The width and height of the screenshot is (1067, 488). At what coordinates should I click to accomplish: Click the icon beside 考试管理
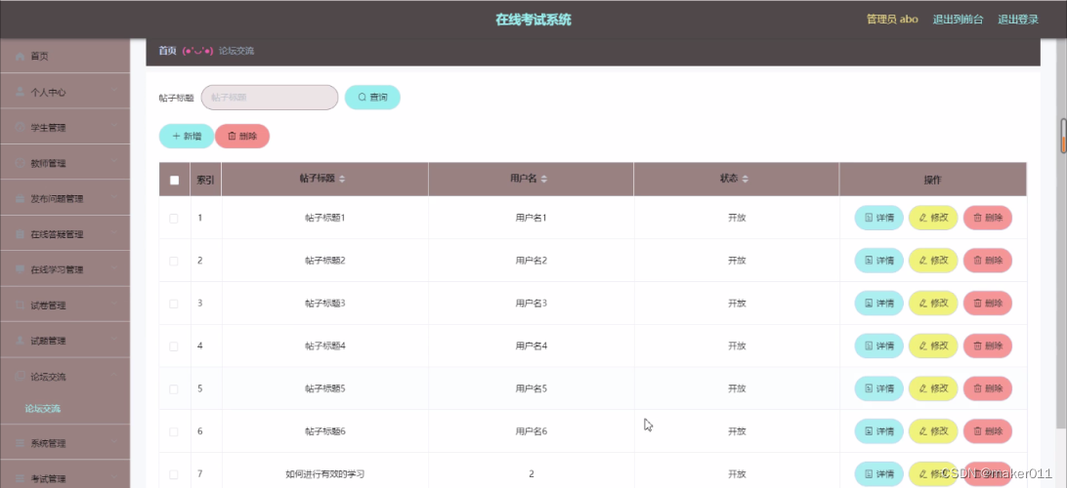[x=20, y=478]
